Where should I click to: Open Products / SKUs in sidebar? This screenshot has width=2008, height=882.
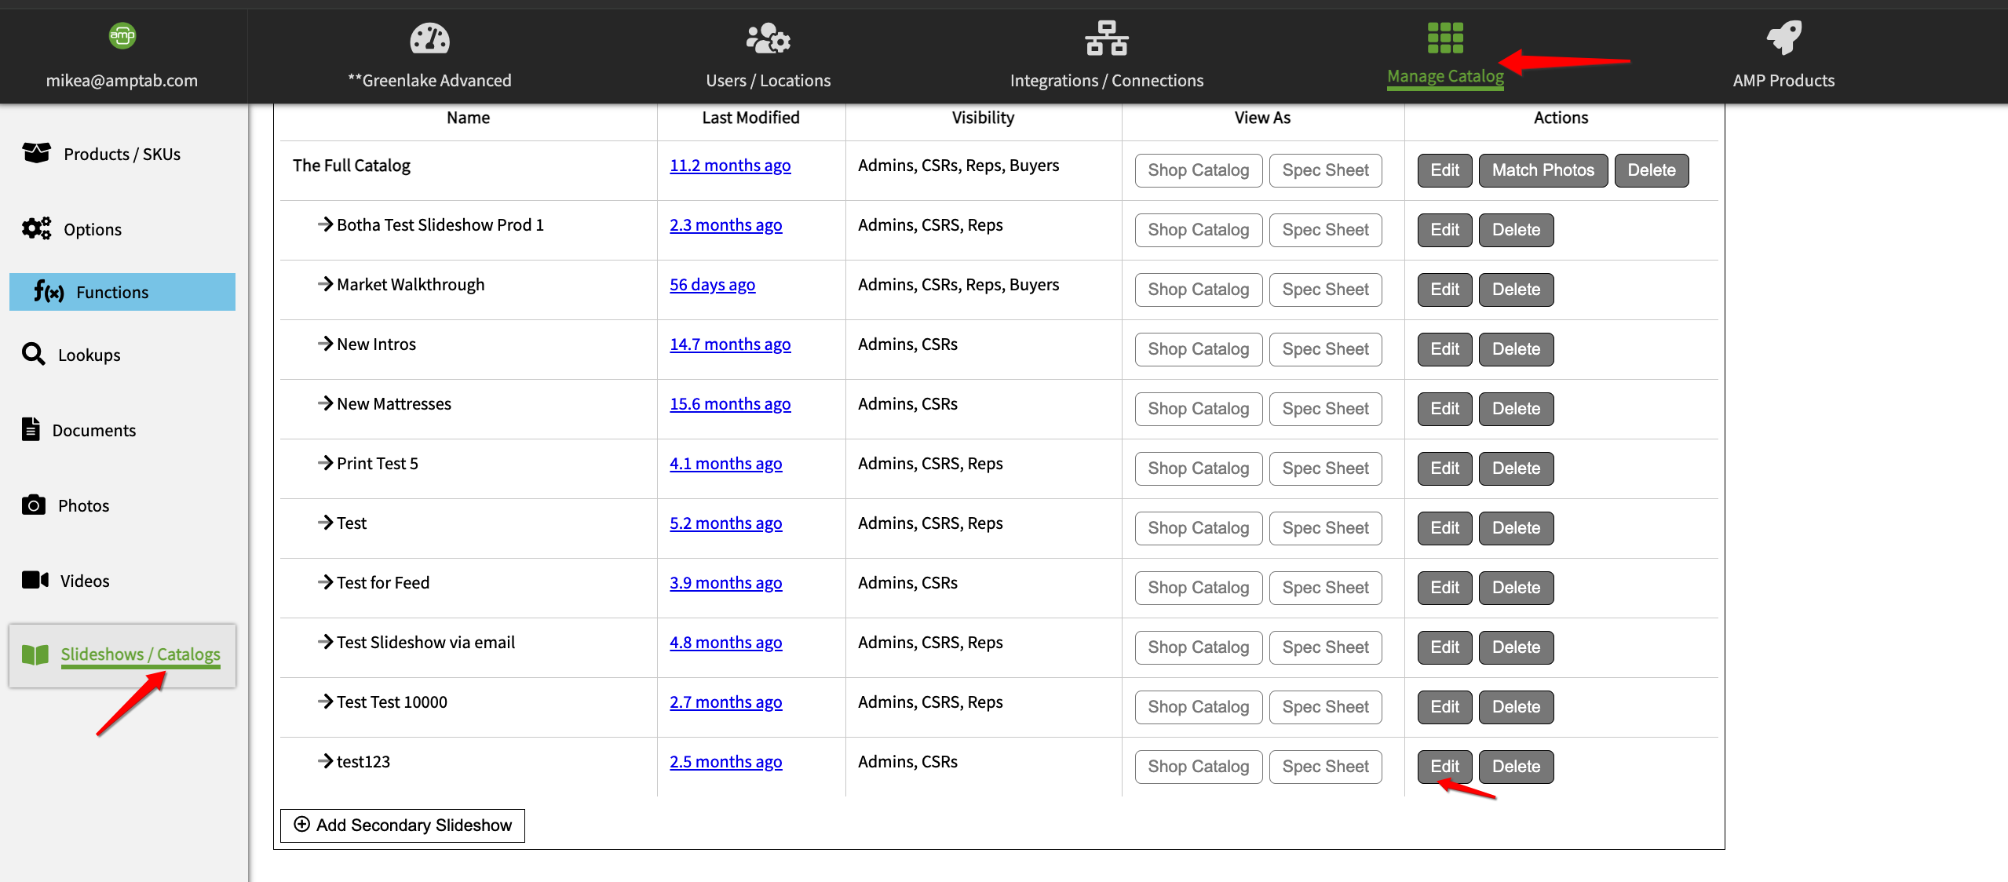coord(122,154)
